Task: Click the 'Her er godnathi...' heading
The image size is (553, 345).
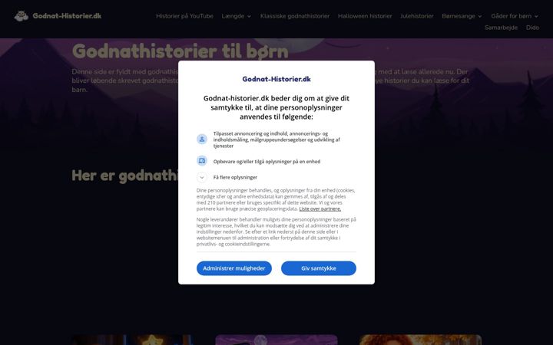Action: pyautogui.click(x=125, y=176)
